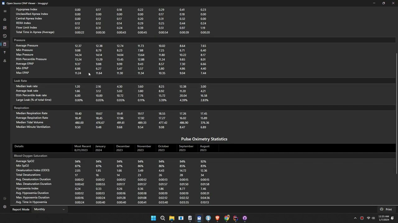Click Large Leak (% of total time) label
This screenshot has height=223, width=398.
(34, 100)
